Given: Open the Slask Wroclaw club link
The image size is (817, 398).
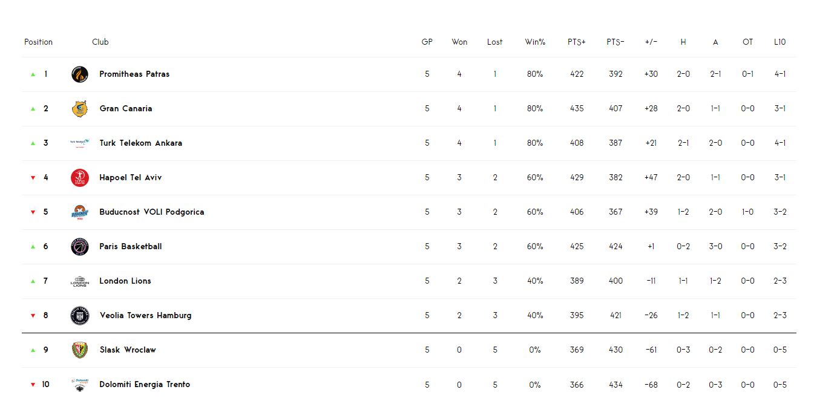Looking at the screenshot, I should (128, 350).
